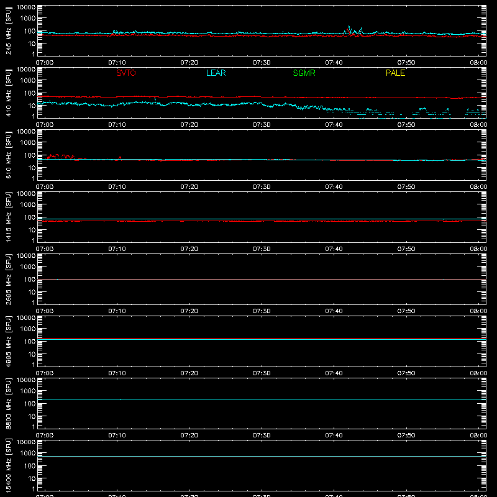The image size is (497, 497).
Task: Click the 410 MHz cyan spike near 07:15
Action: [155, 100]
